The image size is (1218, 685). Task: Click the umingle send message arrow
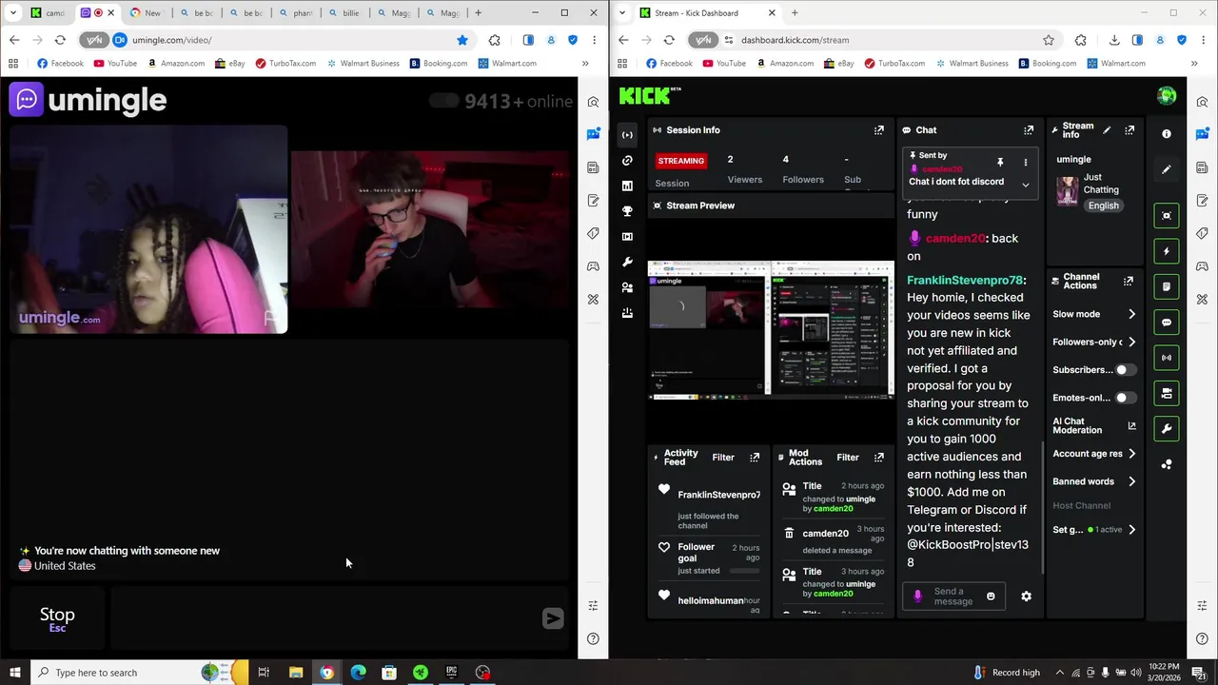(x=553, y=618)
